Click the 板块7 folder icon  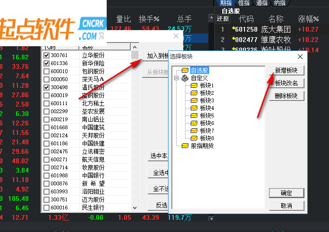point(194,131)
